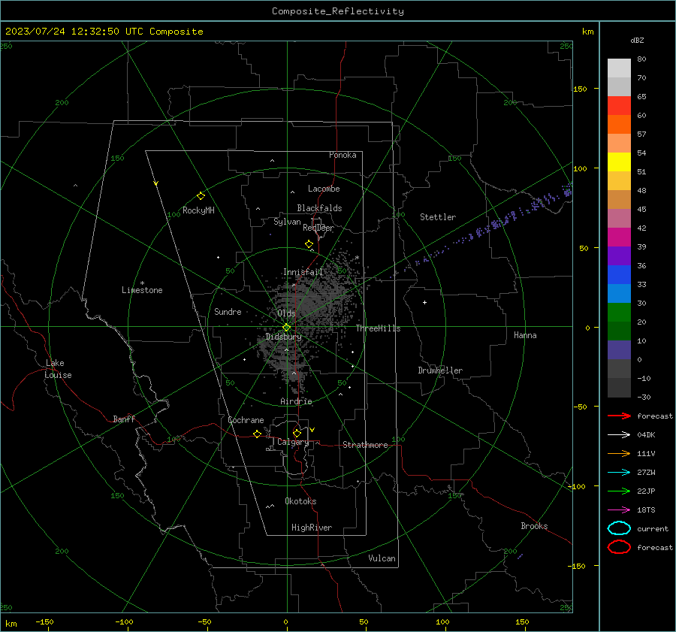
Task: Click the Airdrie town label
Action: [x=296, y=401]
